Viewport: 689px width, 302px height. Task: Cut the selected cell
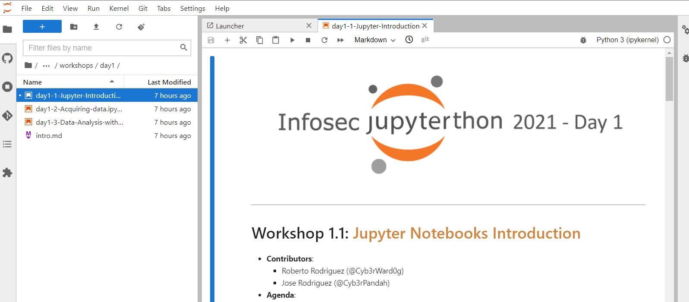pyautogui.click(x=243, y=40)
